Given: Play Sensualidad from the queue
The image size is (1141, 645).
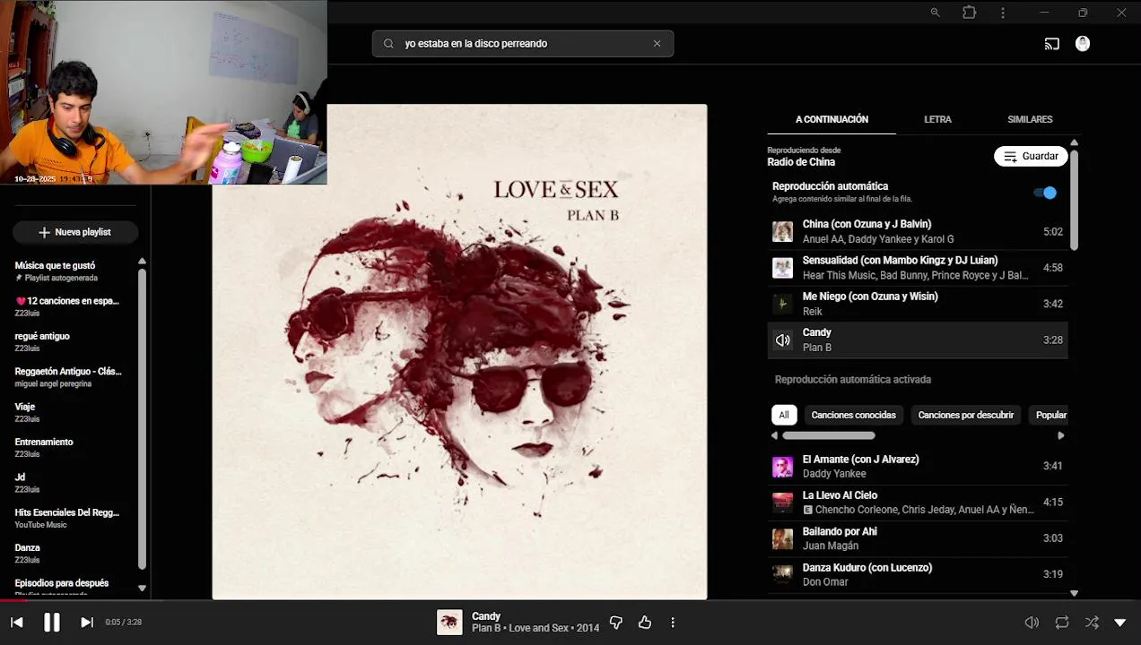Looking at the screenshot, I should (x=919, y=268).
